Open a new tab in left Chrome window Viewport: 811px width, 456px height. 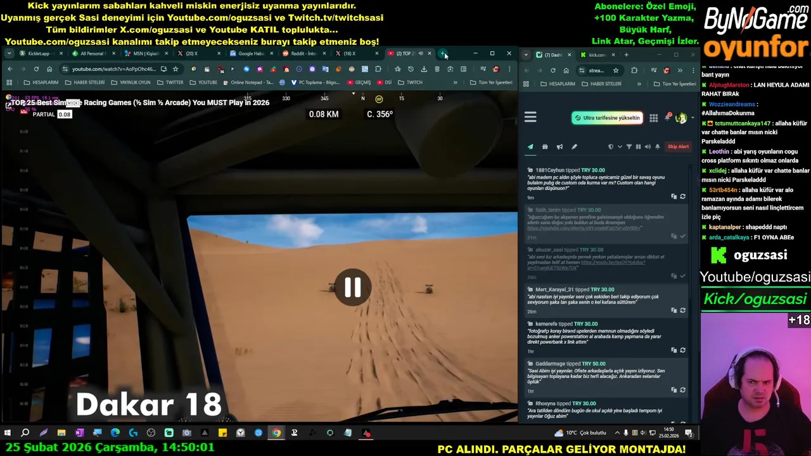[443, 54]
